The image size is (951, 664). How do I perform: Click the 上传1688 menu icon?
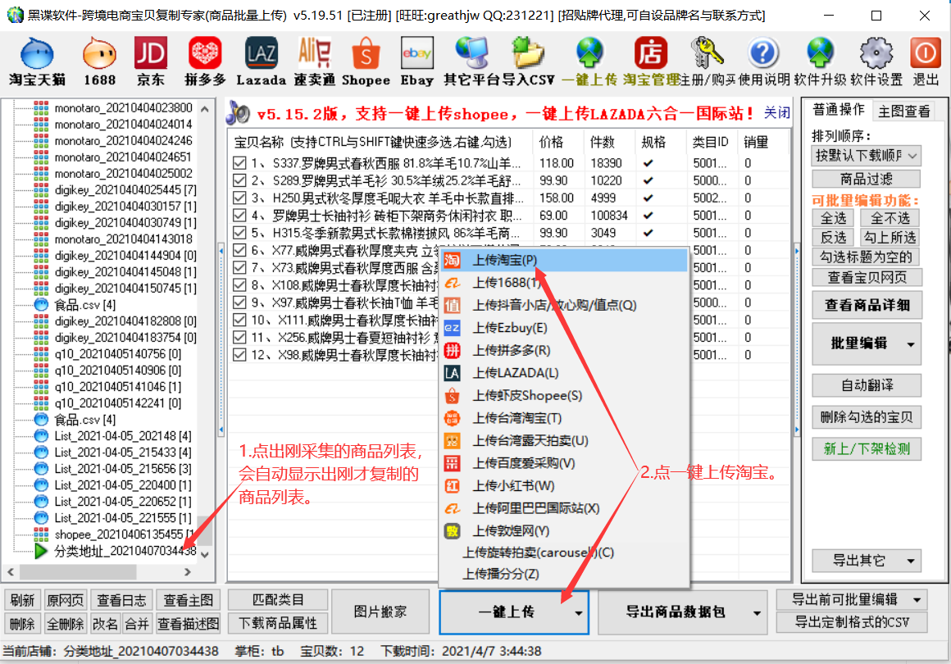point(453,283)
